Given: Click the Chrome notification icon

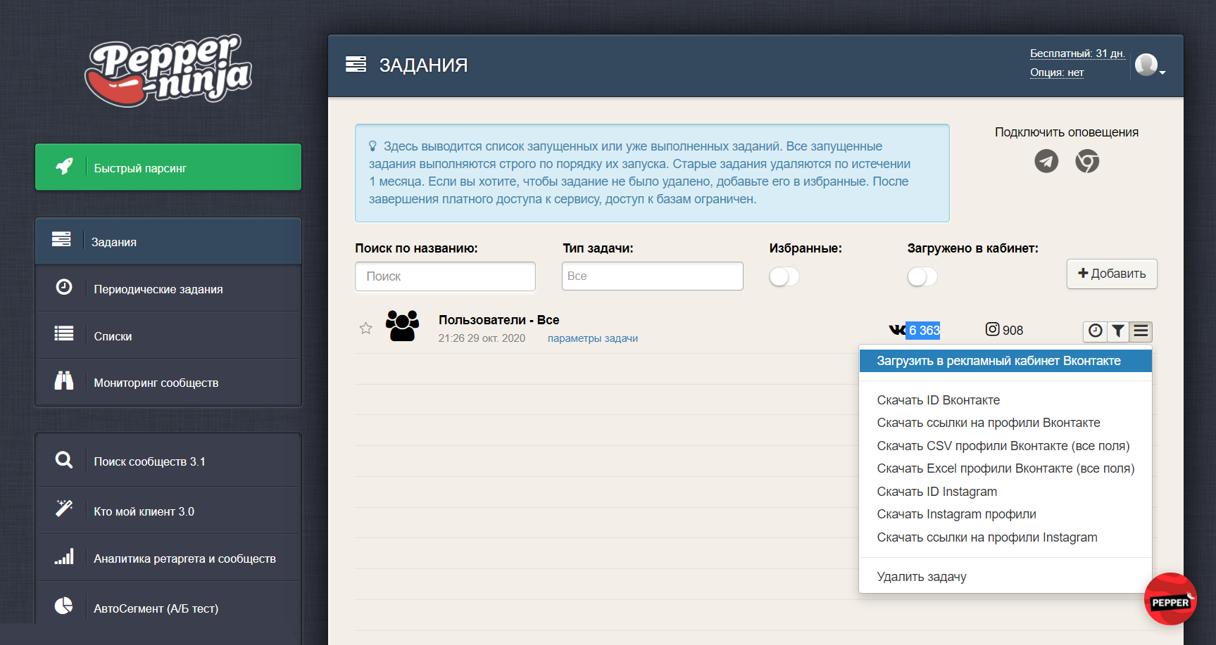Looking at the screenshot, I should 1087,162.
